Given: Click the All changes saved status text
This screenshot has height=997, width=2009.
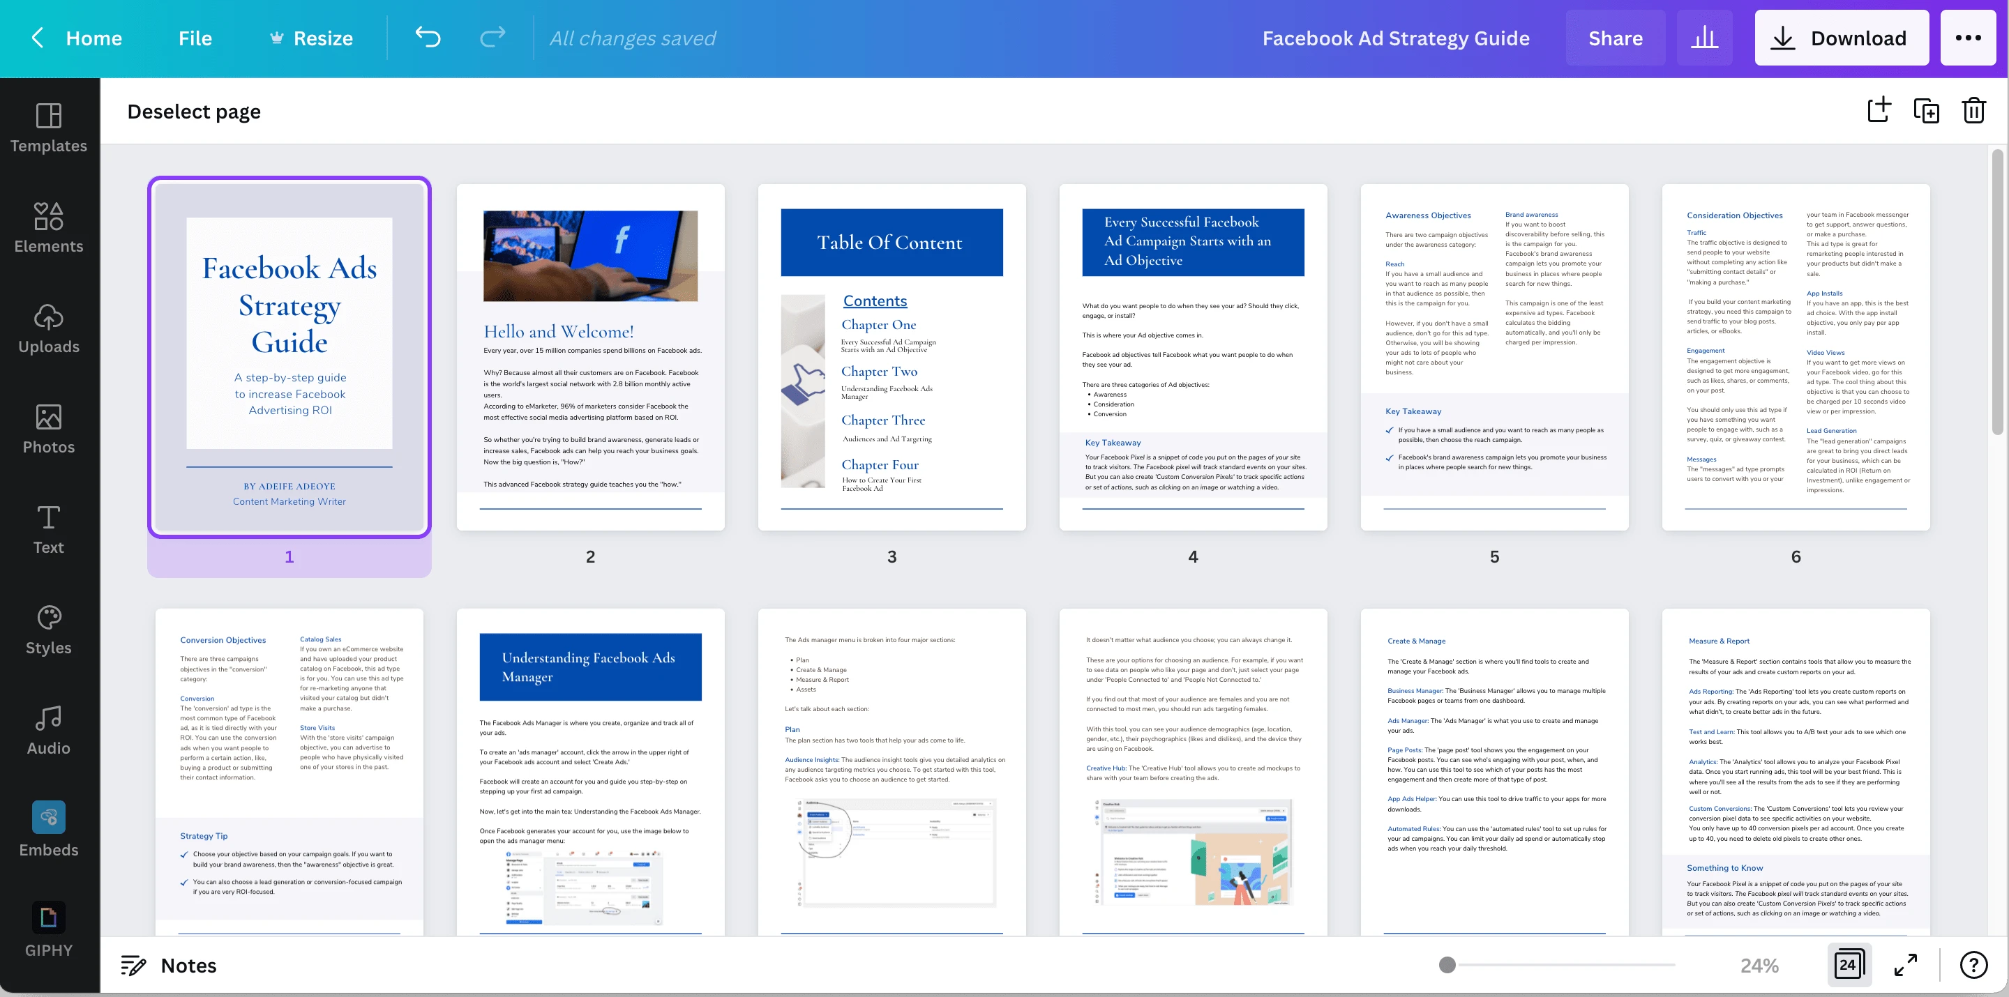Looking at the screenshot, I should 633,38.
